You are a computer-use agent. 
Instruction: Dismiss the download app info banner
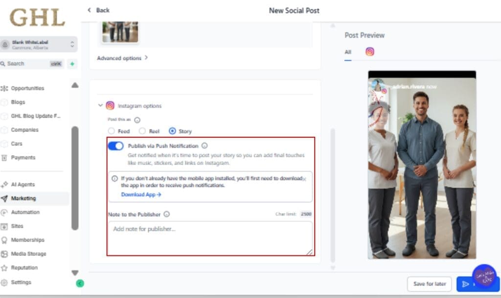coord(304,179)
